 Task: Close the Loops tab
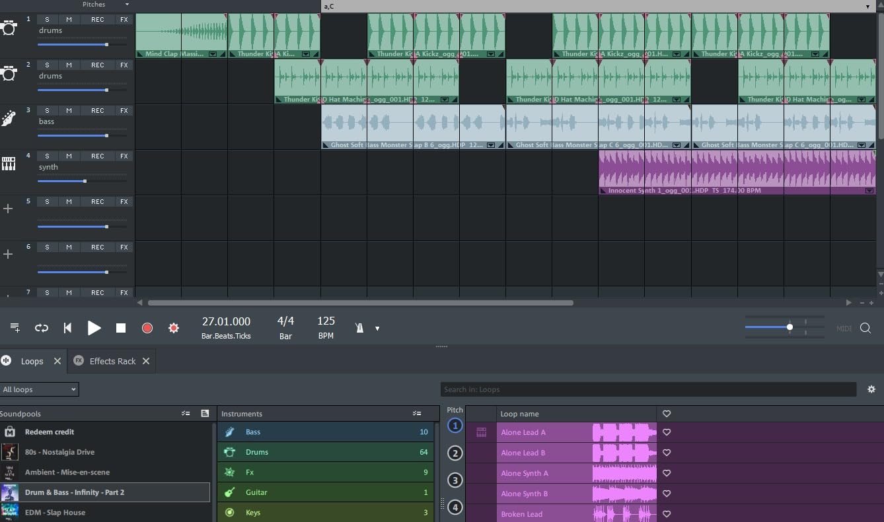57,361
